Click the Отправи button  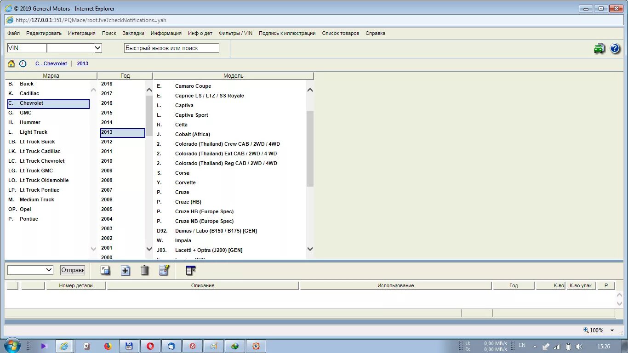[x=73, y=270]
